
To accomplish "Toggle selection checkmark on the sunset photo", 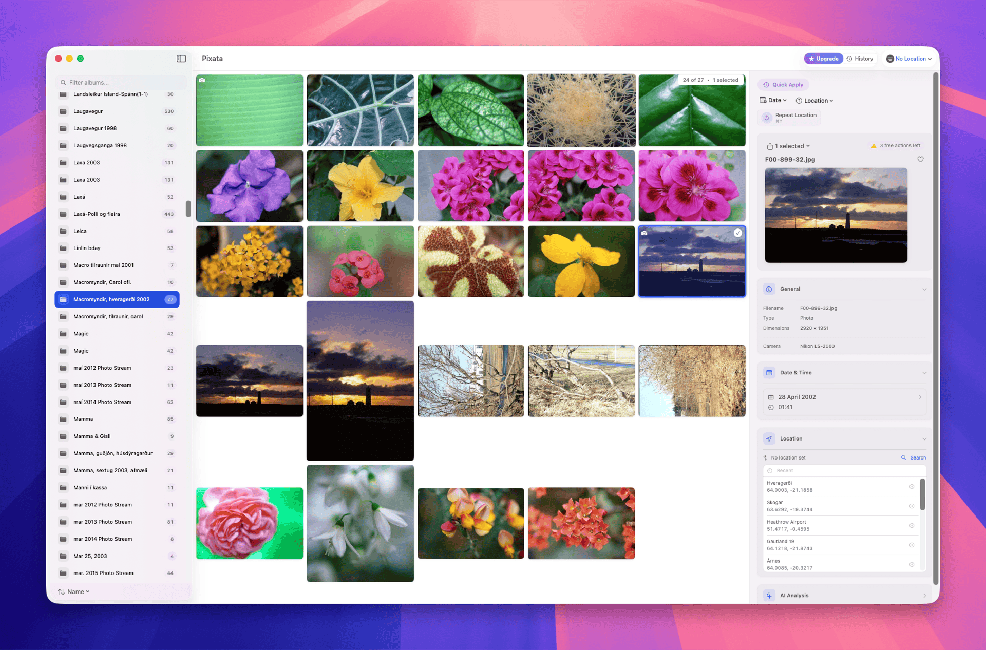I will (738, 233).
